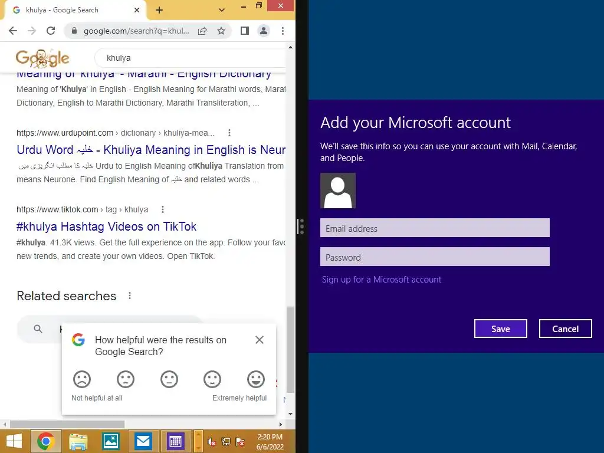Click the Save button
The height and width of the screenshot is (453, 604).
click(x=500, y=329)
